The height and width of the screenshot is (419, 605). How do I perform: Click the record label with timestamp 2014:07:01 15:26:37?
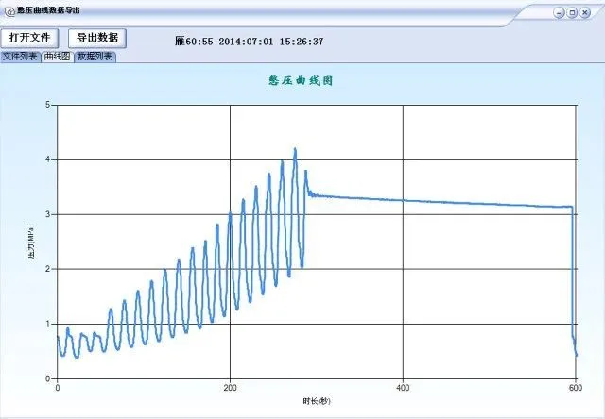[250, 42]
